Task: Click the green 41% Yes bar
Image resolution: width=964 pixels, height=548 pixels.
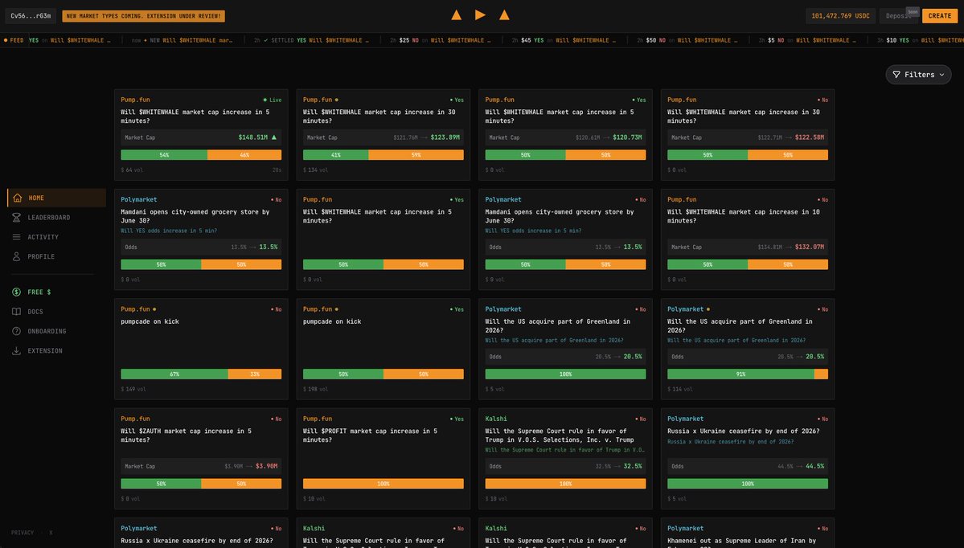Action: [x=336, y=155]
